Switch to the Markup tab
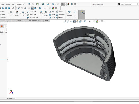 click(6, 21)
